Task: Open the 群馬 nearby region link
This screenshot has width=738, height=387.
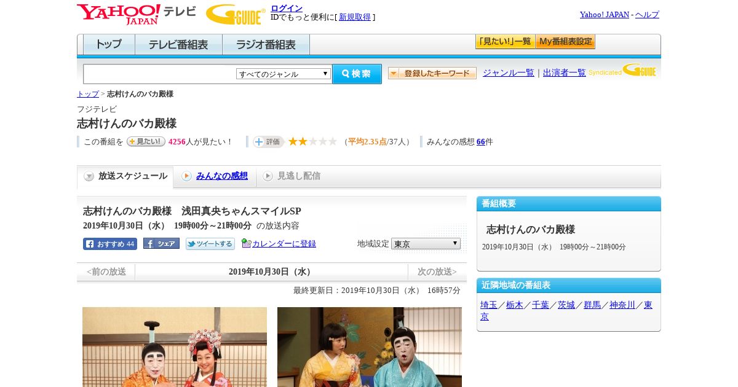Action: tap(592, 305)
